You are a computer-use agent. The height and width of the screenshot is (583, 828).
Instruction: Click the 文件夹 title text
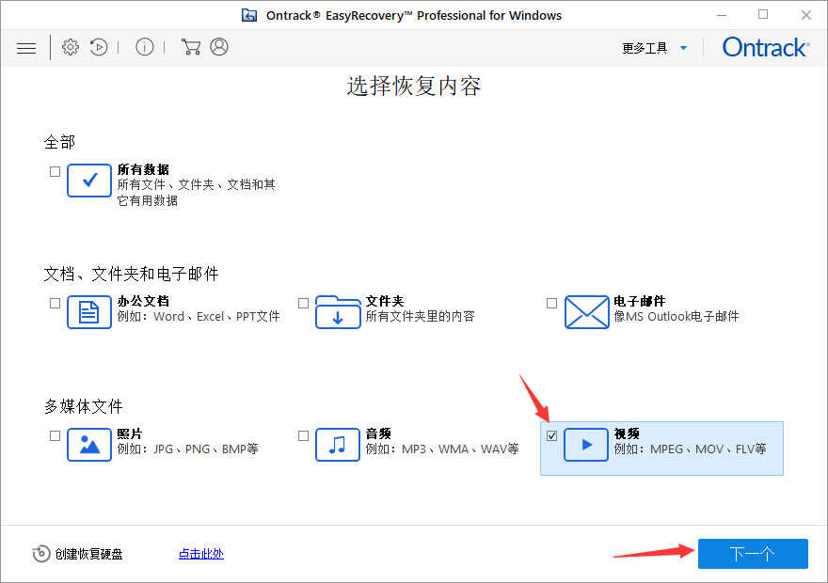[385, 301]
